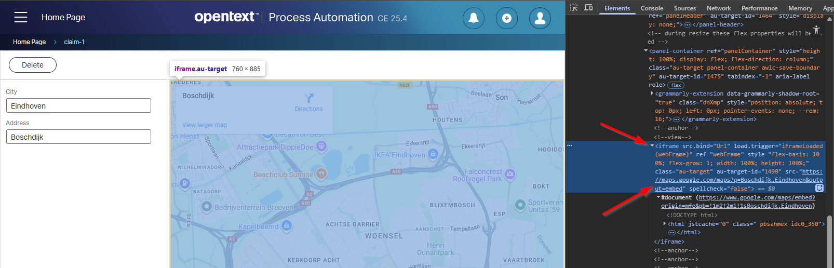The image size is (834, 268).
Task: Switch to the Console tab
Action: click(652, 8)
